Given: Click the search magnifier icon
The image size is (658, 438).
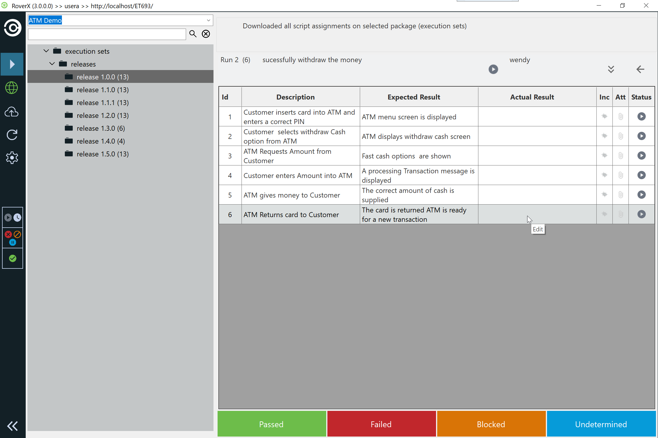Looking at the screenshot, I should coord(193,34).
